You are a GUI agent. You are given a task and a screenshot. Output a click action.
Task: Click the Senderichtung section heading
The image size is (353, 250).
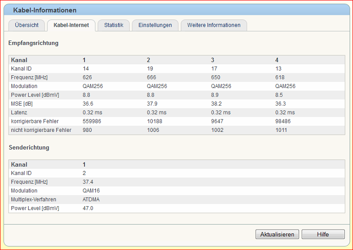(29, 148)
